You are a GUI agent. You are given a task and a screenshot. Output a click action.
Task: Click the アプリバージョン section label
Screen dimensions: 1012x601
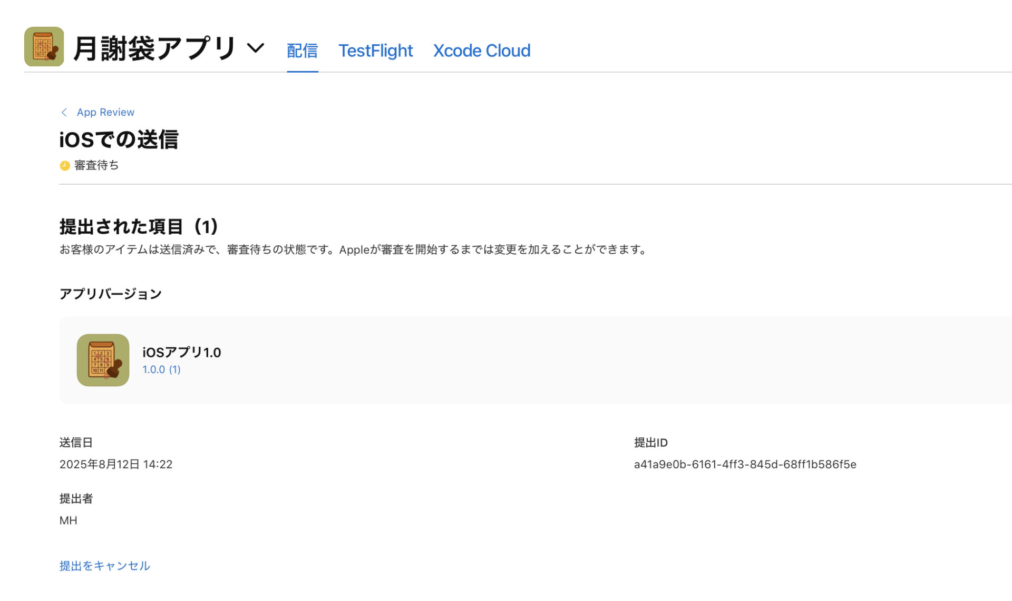pyautogui.click(x=111, y=294)
